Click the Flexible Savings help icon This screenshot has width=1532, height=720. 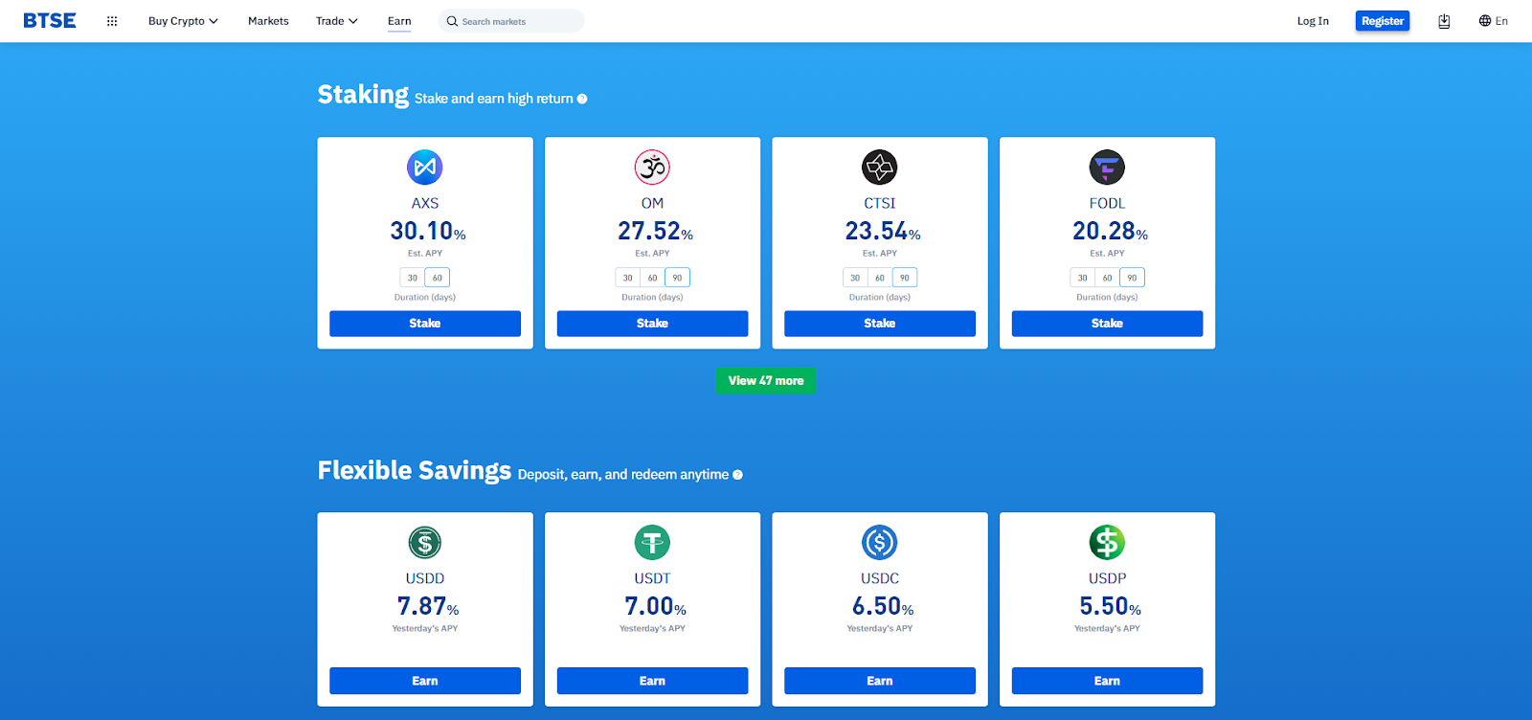coord(737,475)
